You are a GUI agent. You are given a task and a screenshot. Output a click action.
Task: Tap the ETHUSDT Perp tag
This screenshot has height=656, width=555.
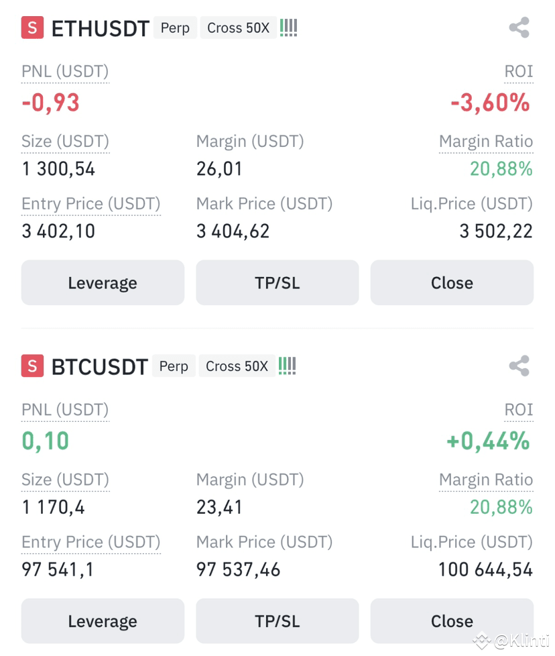[x=175, y=28]
